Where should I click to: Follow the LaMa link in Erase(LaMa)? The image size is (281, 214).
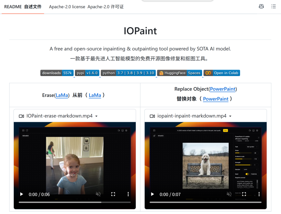tap(62, 95)
